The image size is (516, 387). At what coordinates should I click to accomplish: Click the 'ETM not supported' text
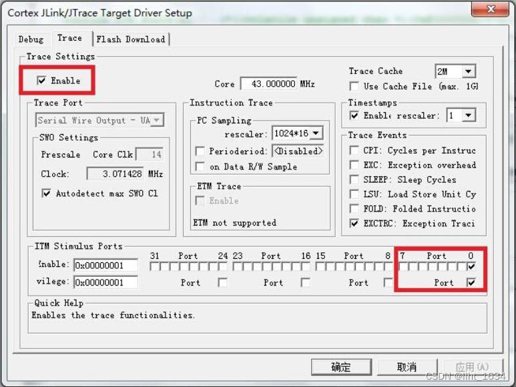[x=234, y=223]
